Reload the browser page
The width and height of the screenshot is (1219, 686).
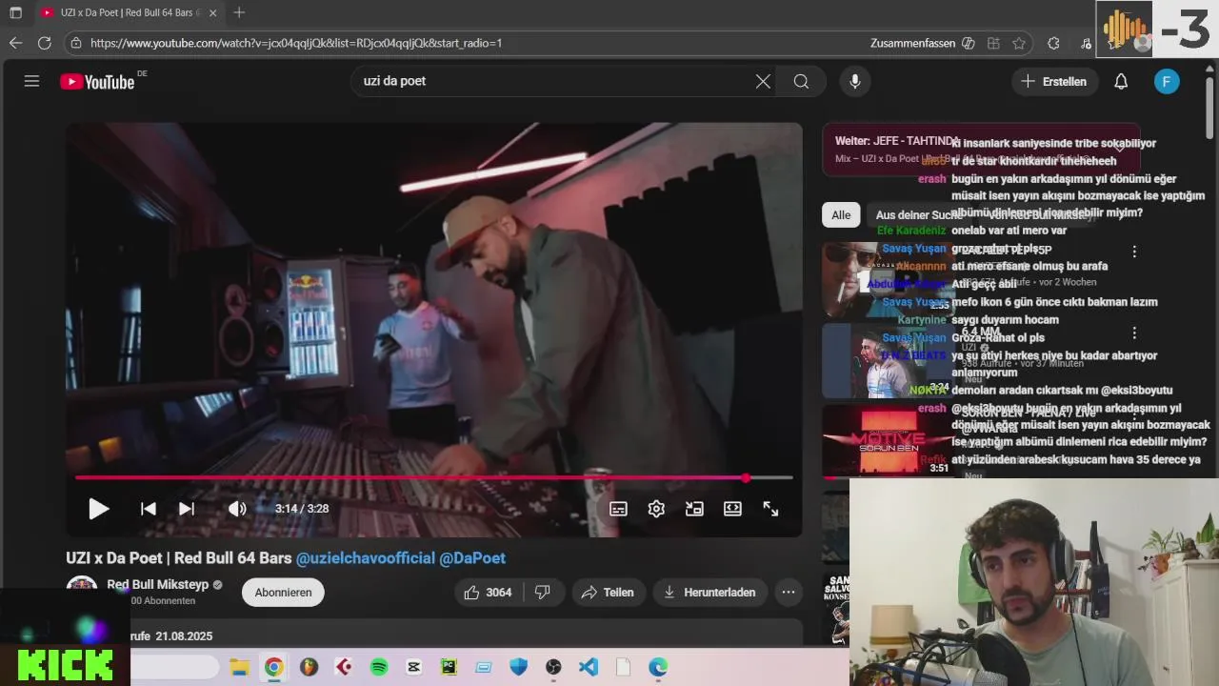tap(44, 43)
